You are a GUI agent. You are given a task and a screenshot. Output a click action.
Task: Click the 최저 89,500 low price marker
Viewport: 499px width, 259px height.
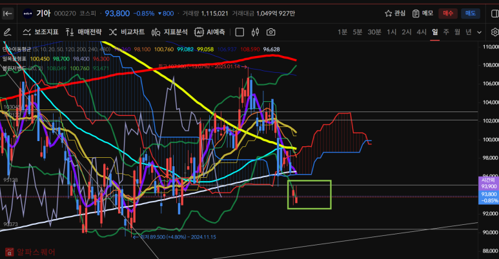(174, 237)
